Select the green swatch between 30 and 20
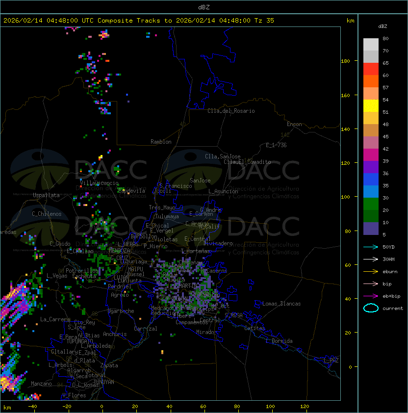Screen dimensions: 408x413 tap(371, 204)
